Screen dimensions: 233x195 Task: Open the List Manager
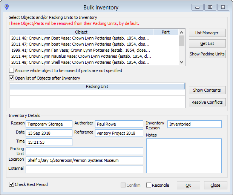[207, 33]
